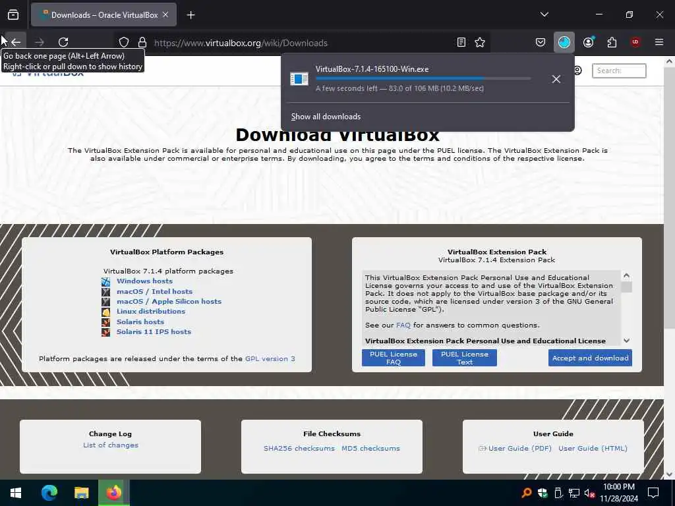Open taskbar clock showing 10:00 PM
Viewport: 675px width, 506px height.
(x=618, y=493)
